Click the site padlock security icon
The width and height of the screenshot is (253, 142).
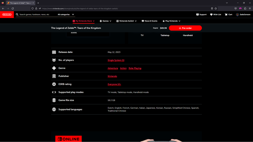coord(36,8)
